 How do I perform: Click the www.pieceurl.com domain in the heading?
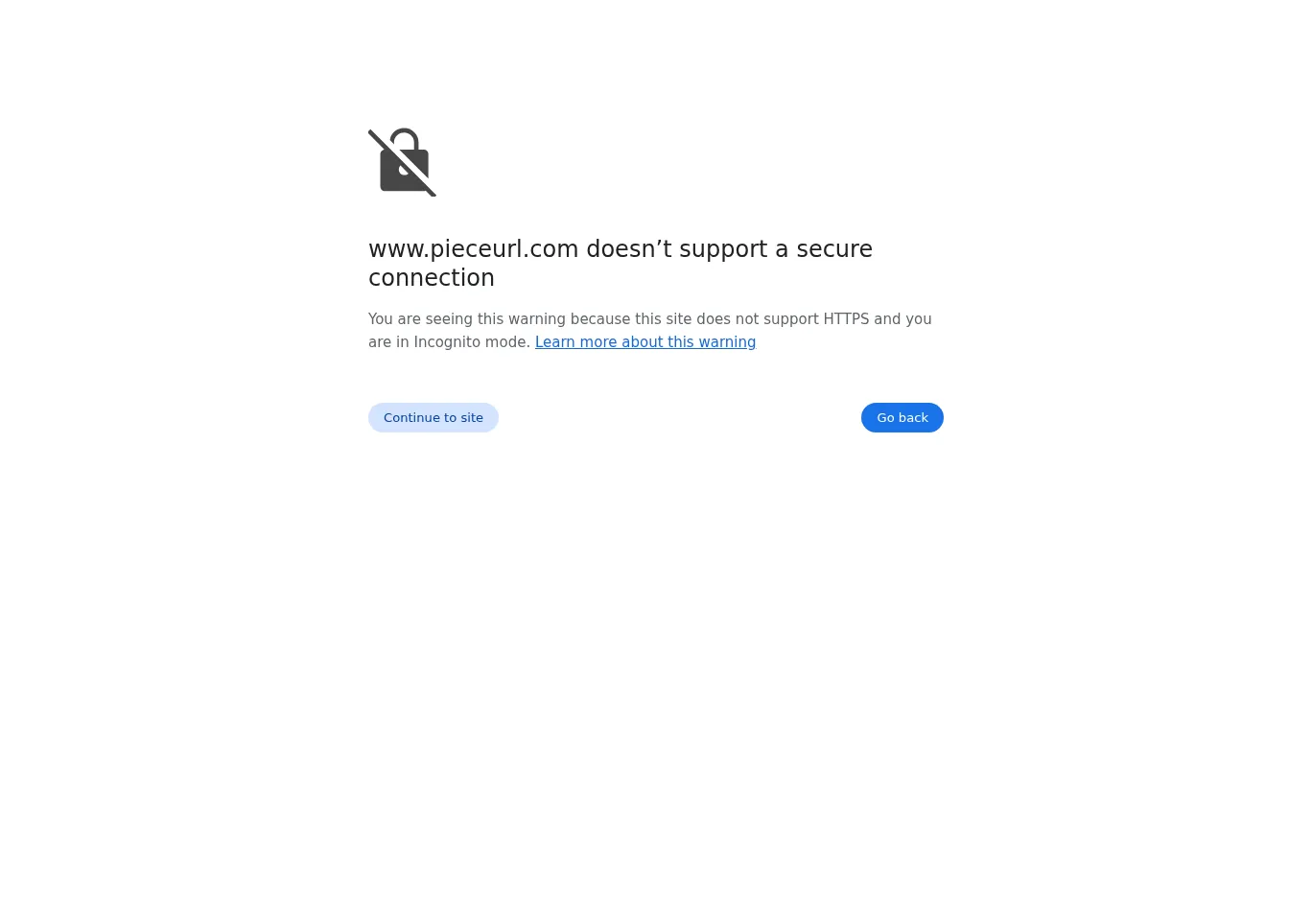[474, 249]
